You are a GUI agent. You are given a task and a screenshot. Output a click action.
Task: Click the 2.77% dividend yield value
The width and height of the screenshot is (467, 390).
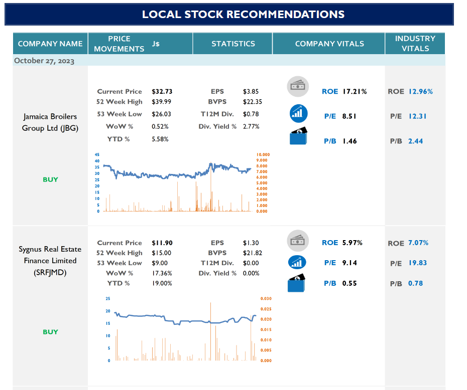[x=251, y=127]
